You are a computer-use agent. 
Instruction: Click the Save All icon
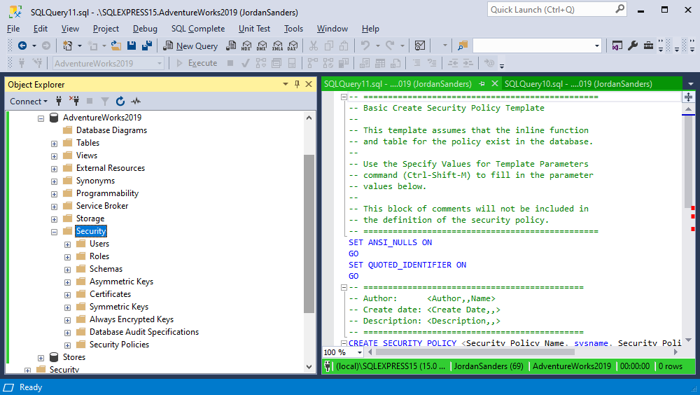[147, 46]
